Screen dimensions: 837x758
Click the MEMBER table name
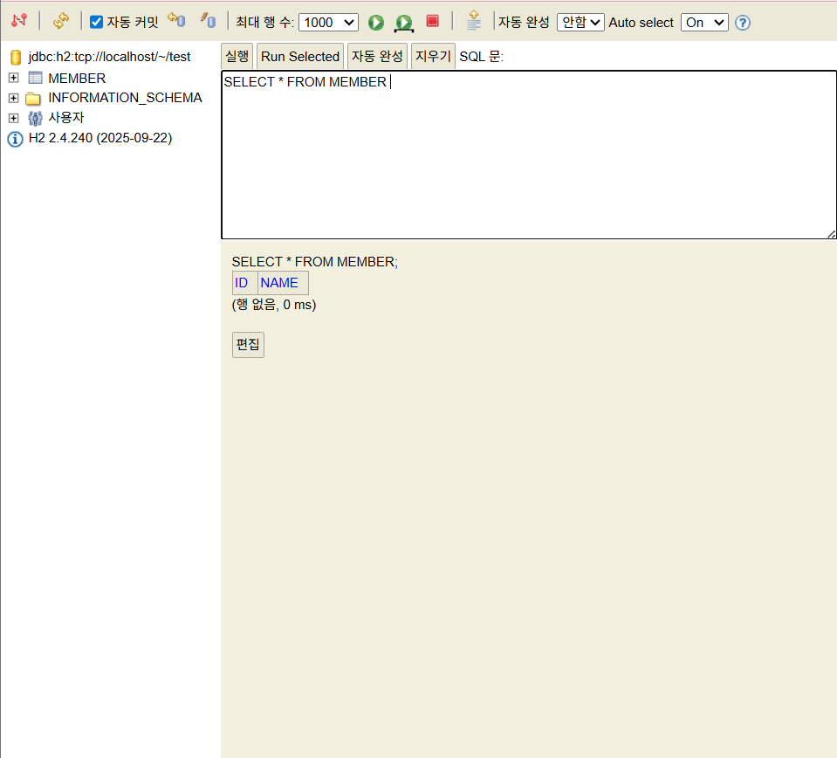pyautogui.click(x=77, y=79)
